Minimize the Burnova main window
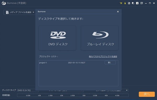Screen dimensions: 157x100 (x=146, y=3)
